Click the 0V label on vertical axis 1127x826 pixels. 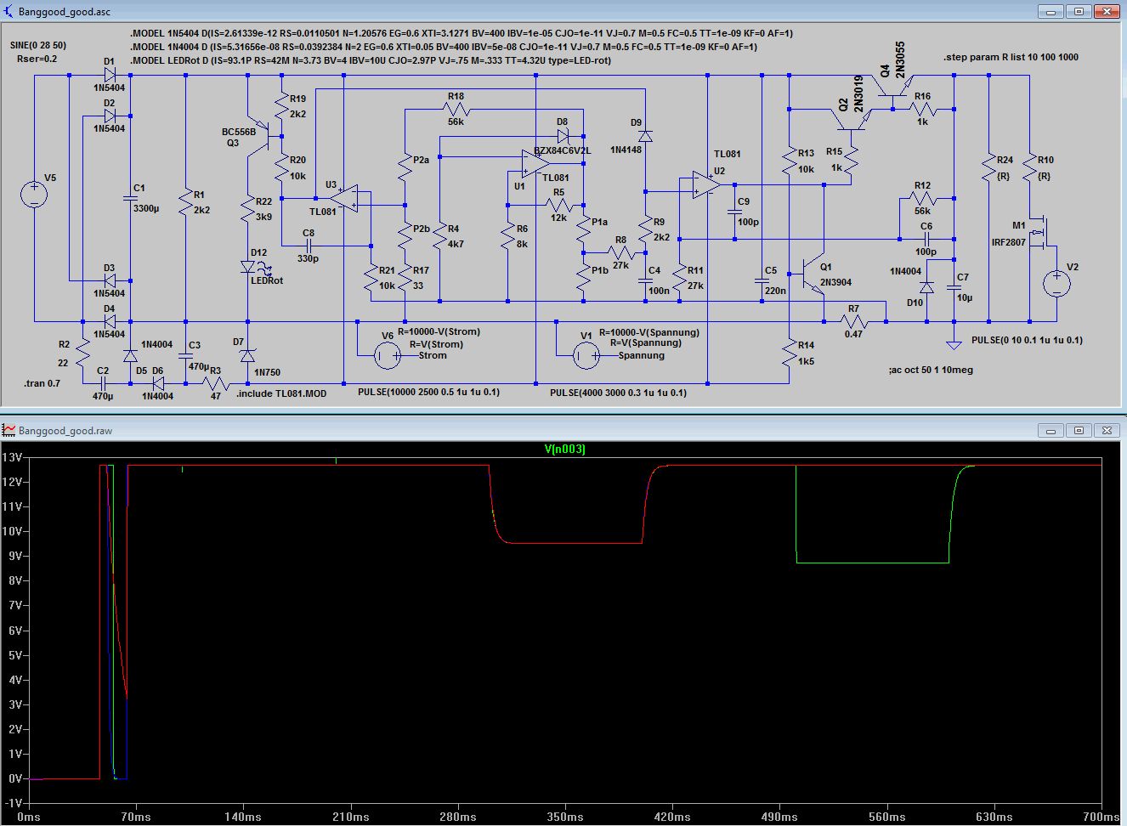pos(15,778)
